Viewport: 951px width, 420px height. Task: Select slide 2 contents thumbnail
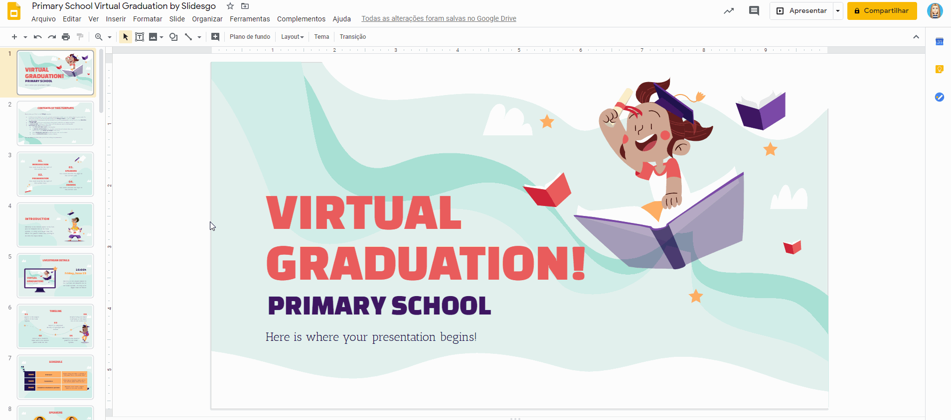(55, 123)
